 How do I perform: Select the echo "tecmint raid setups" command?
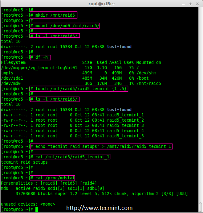pos(101,146)
